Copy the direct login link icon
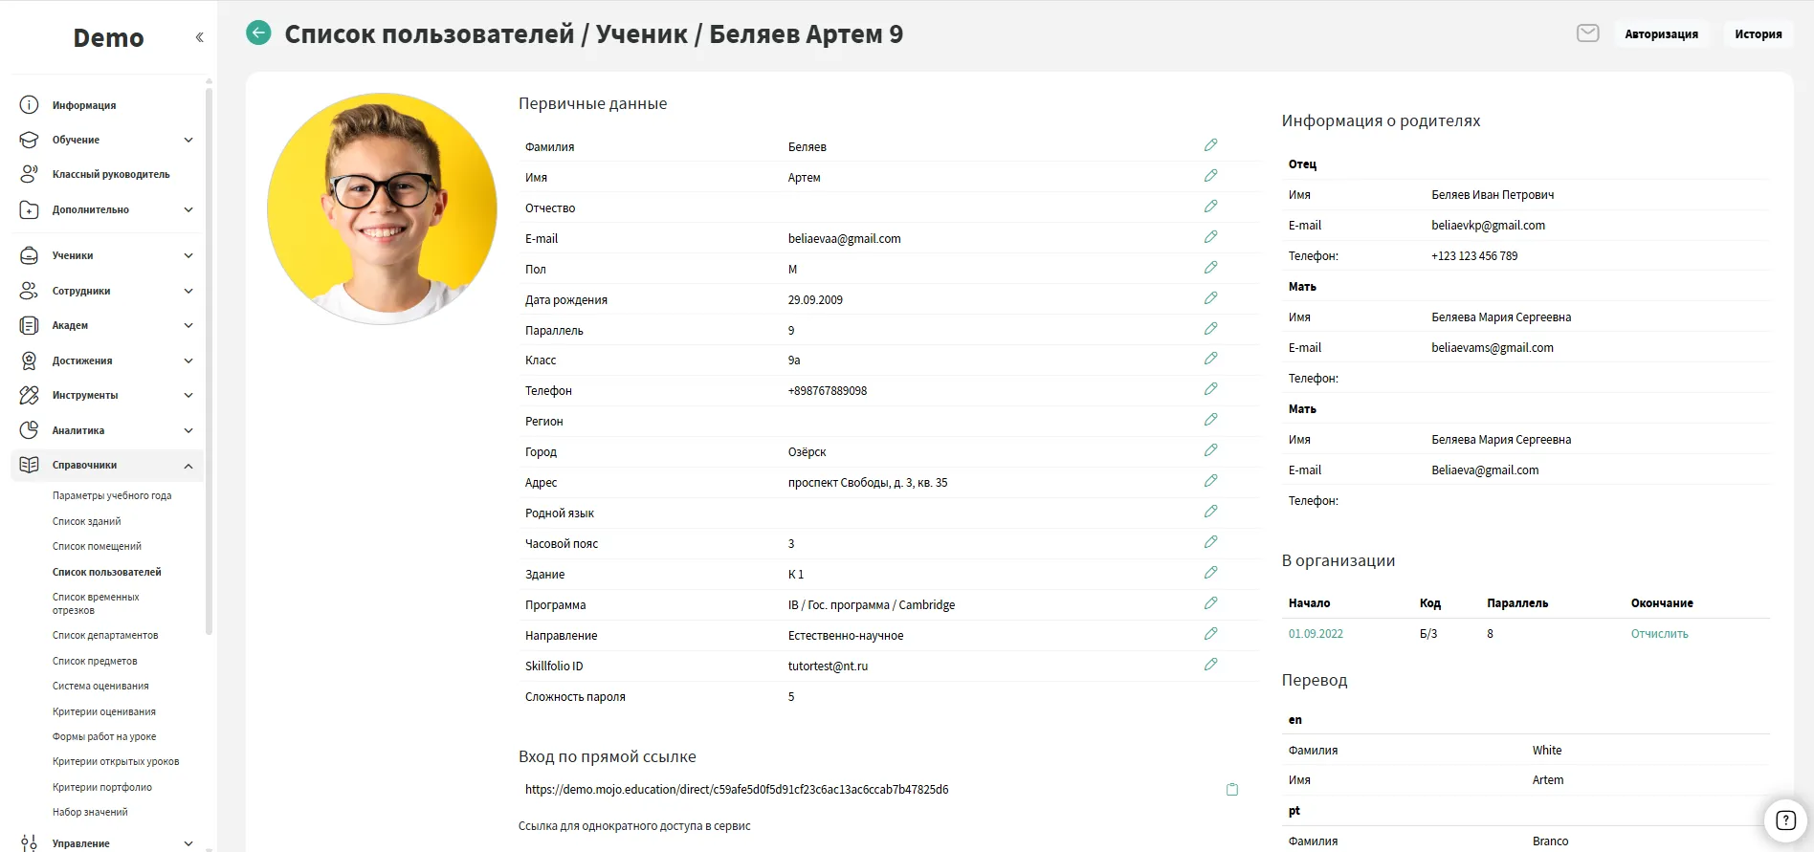This screenshot has height=852, width=1814. click(1232, 790)
